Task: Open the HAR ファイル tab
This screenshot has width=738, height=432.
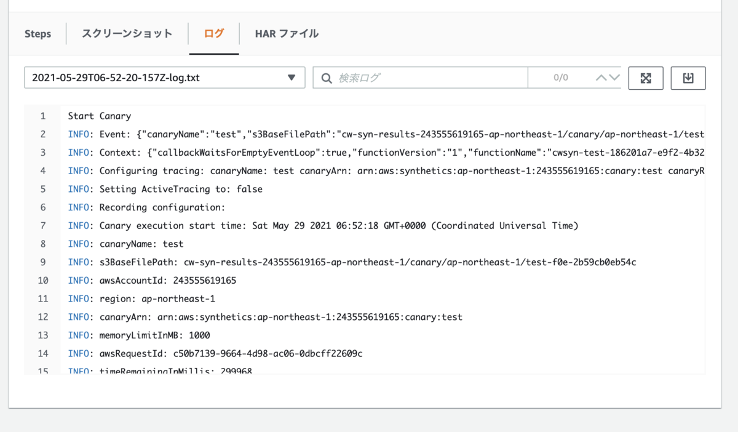Action: click(287, 34)
